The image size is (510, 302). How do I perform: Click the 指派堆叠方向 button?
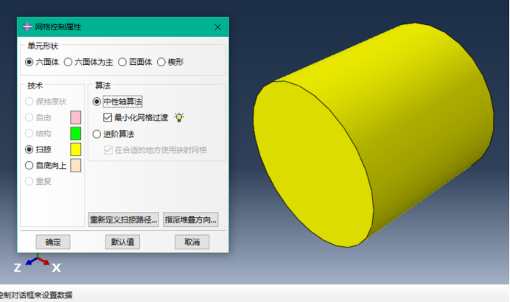[191, 220]
